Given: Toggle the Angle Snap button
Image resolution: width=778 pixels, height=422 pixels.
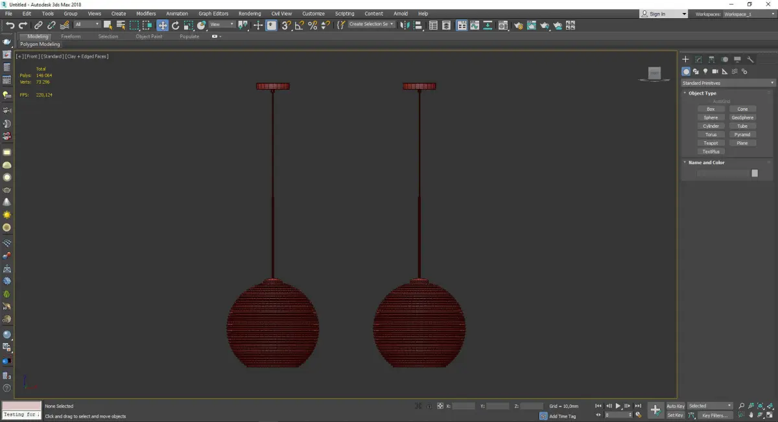Looking at the screenshot, I should [x=299, y=25].
